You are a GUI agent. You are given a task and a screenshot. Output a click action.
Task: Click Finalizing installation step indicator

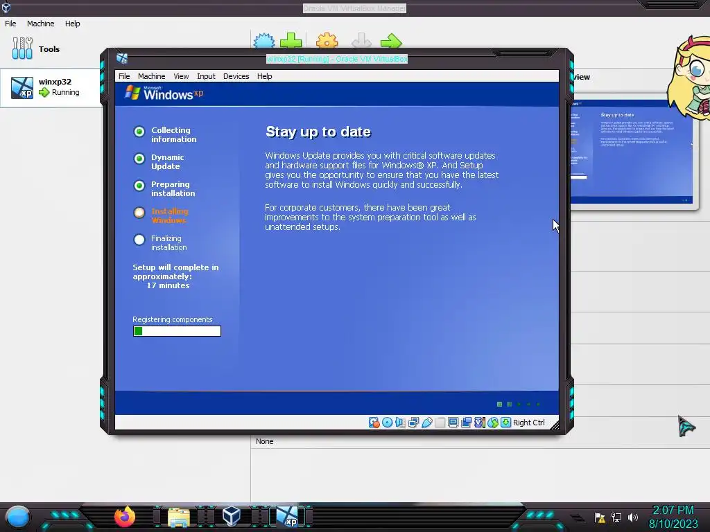[139, 239]
